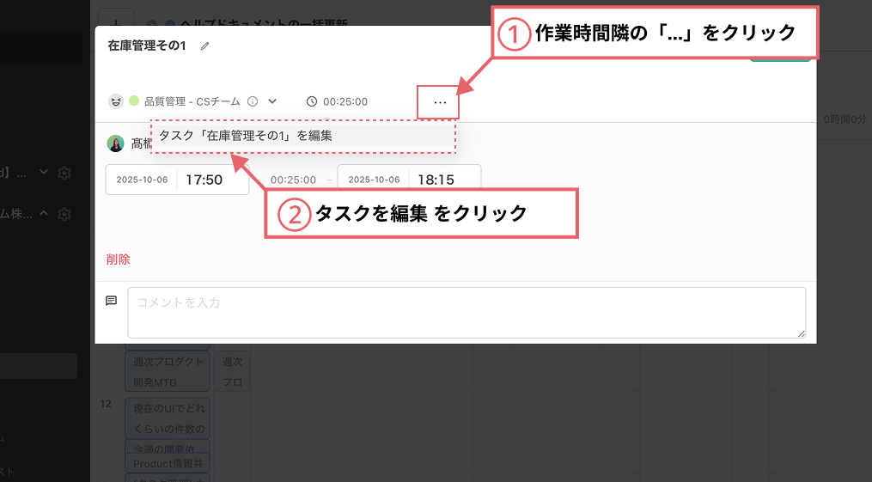This screenshot has width=872, height=482.
Task: Click the user avatar next to 高橋
Action: click(x=116, y=143)
